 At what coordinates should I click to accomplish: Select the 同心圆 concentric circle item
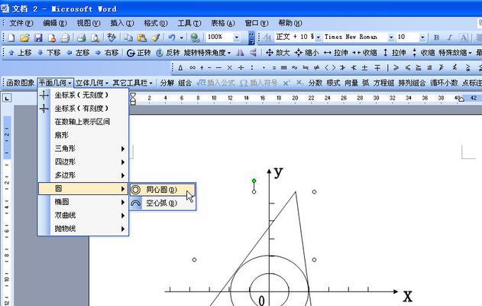pos(163,190)
